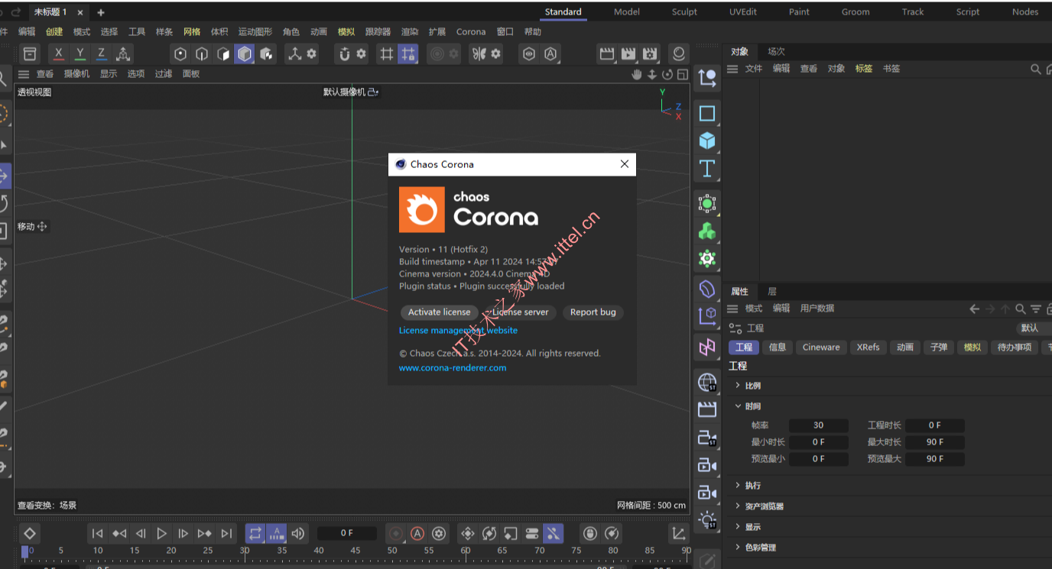Add a Cube primitive object
The image size is (1052, 569).
[707, 141]
